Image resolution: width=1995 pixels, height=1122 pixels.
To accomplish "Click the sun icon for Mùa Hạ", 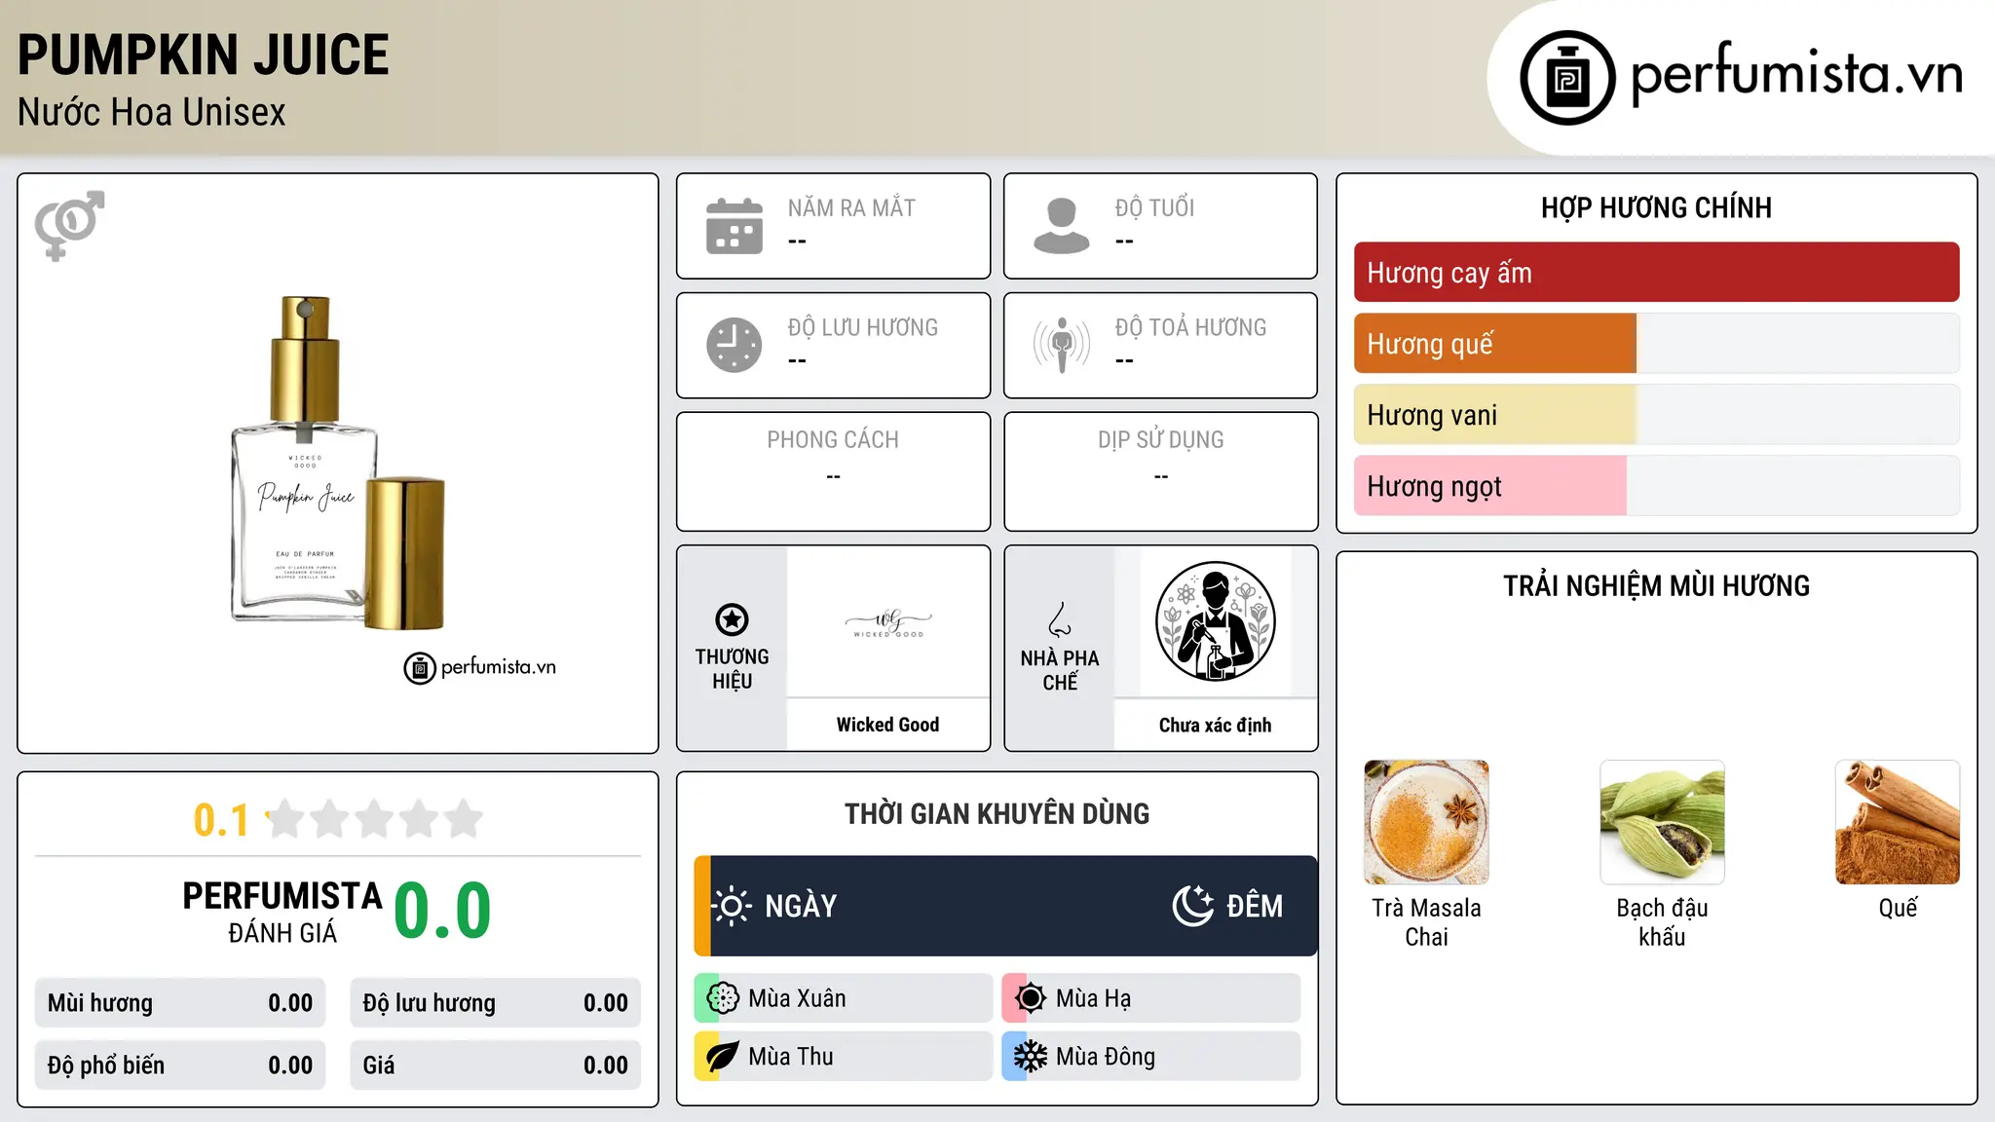I will click(x=1031, y=998).
